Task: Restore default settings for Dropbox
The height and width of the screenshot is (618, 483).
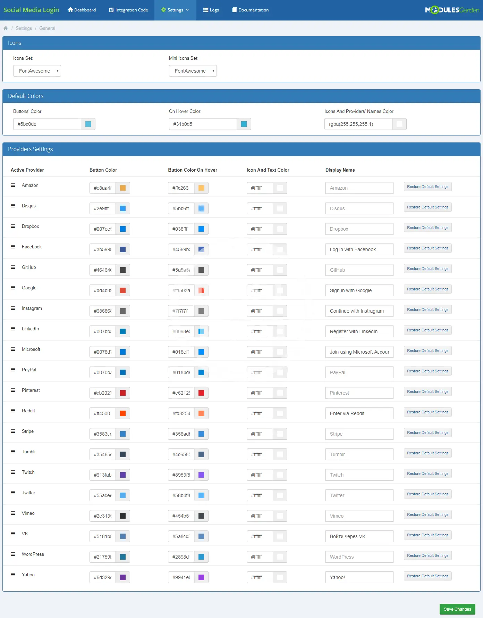Action: coord(427,228)
